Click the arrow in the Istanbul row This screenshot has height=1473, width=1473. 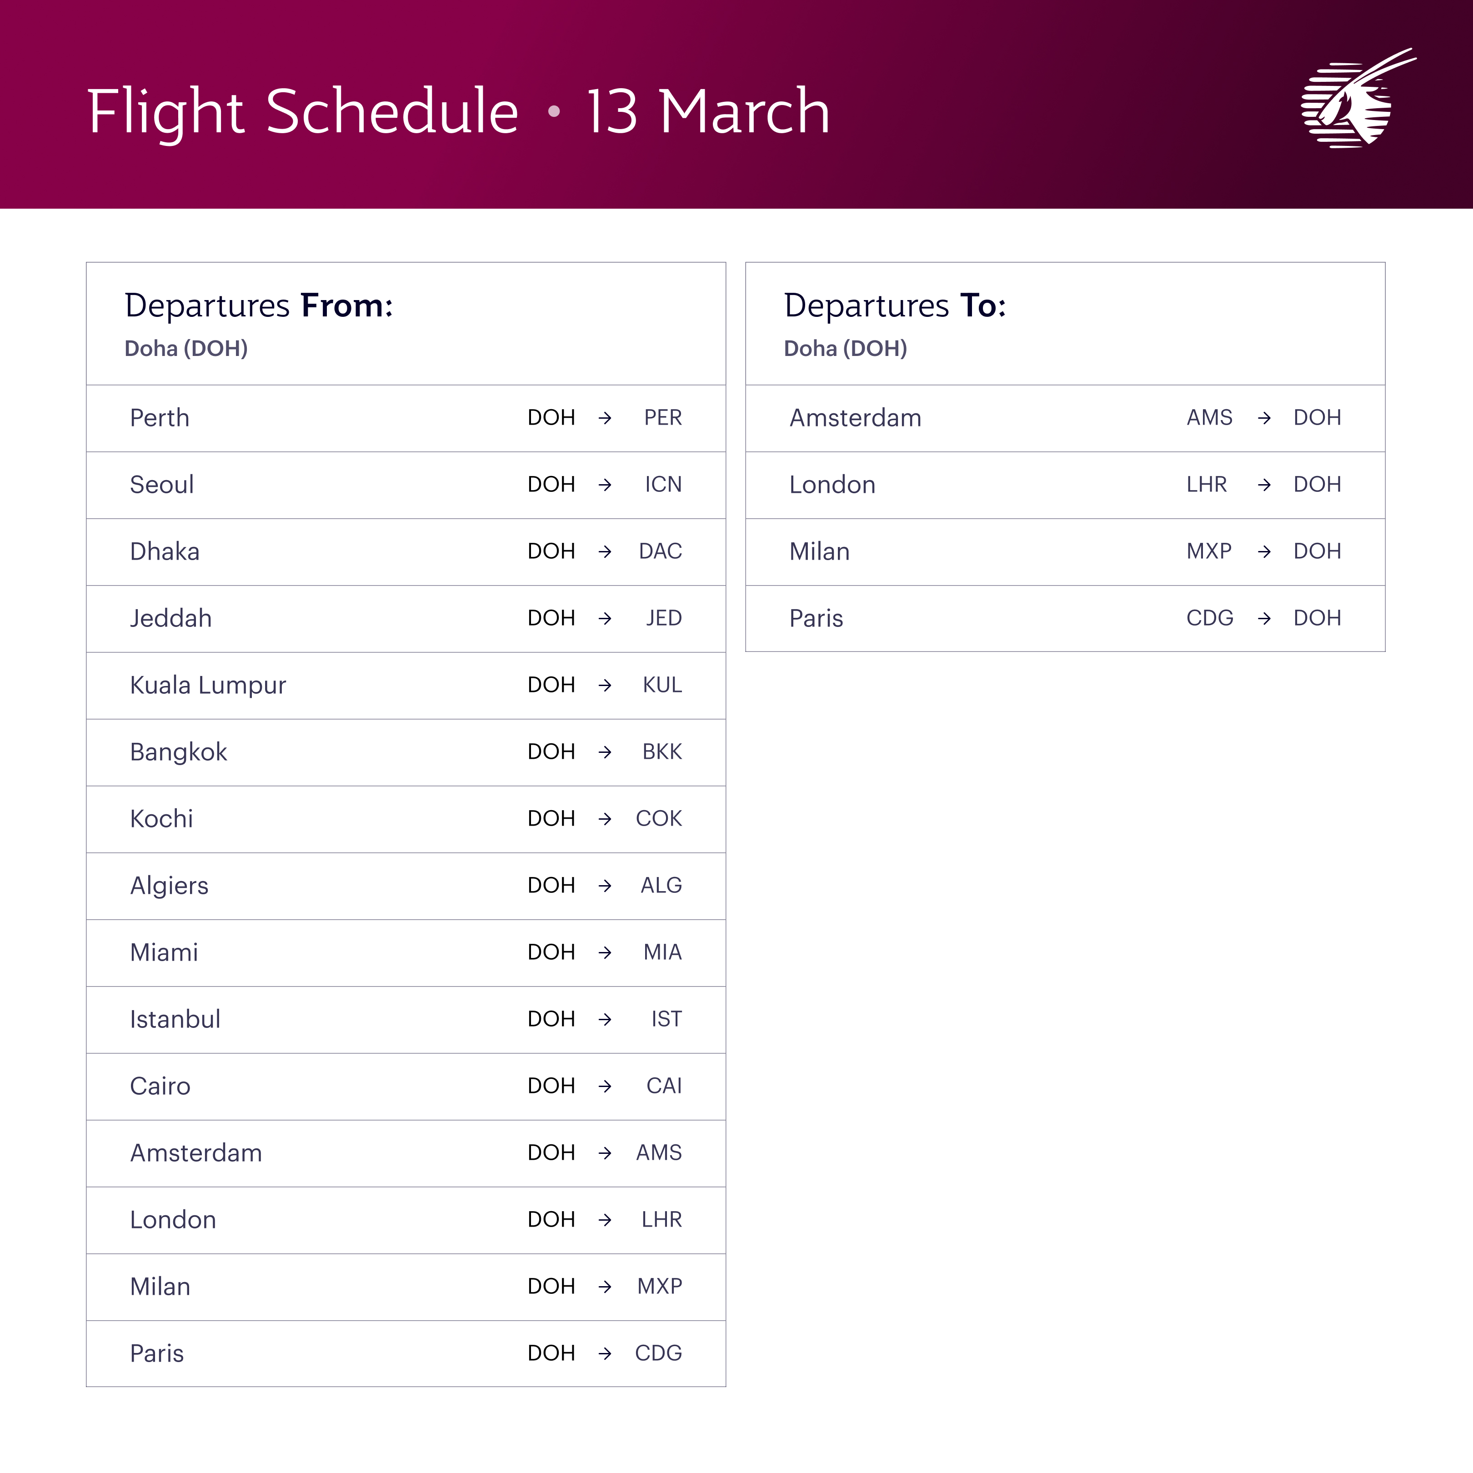605,1019
